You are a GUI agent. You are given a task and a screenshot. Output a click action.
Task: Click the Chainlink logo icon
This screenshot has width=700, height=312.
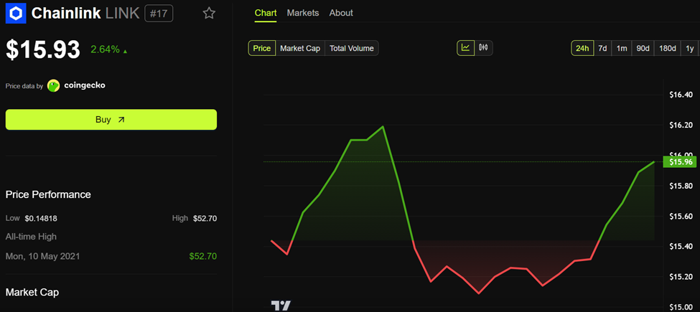tap(16, 13)
